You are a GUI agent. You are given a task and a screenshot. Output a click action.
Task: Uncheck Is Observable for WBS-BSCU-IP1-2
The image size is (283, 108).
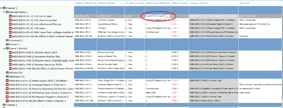126,20
